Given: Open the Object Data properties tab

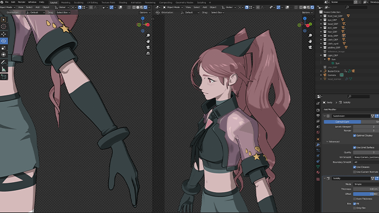Looking at the screenshot, I should pyautogui.click(x=318, y=167).
